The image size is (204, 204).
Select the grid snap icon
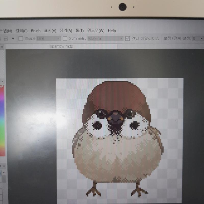[x=6, y=39]
